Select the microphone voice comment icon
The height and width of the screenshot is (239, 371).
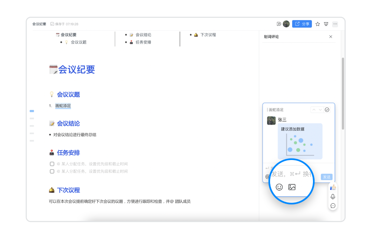pos(333,197)
